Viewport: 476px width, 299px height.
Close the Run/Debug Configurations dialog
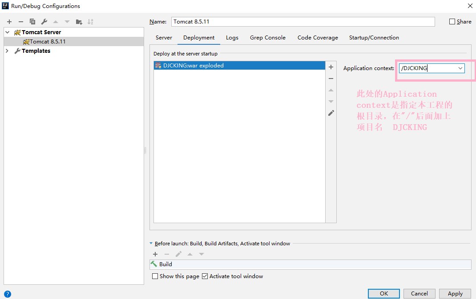coord(470,6)
